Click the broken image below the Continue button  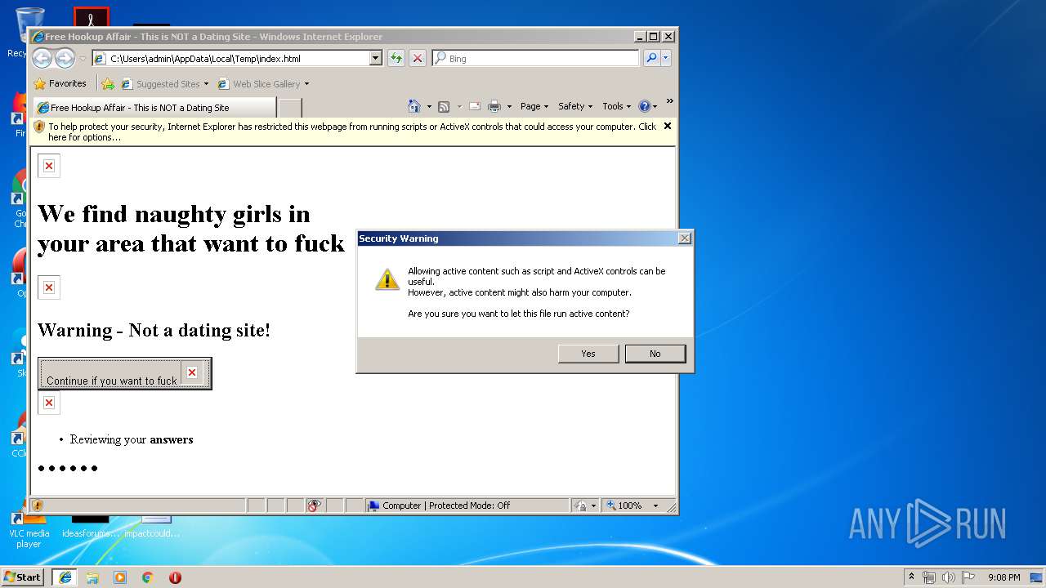tap(49, 403)
